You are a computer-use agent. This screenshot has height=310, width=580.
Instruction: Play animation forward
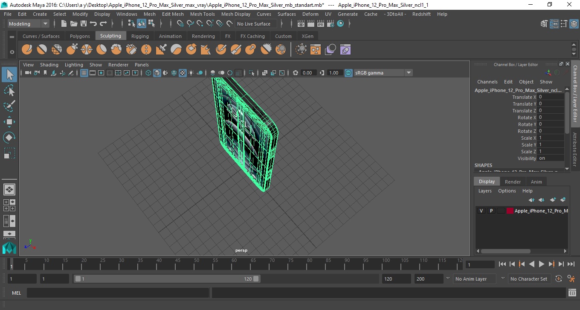click(541, 264)
